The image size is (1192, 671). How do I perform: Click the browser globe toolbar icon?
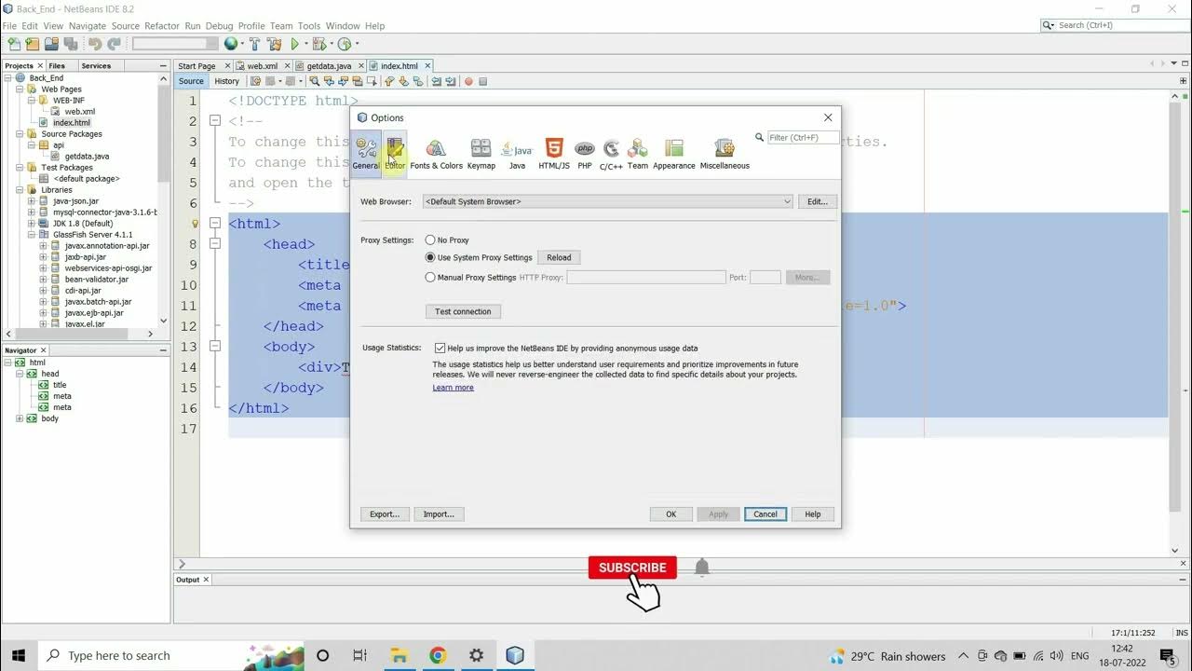coord(230,44)
